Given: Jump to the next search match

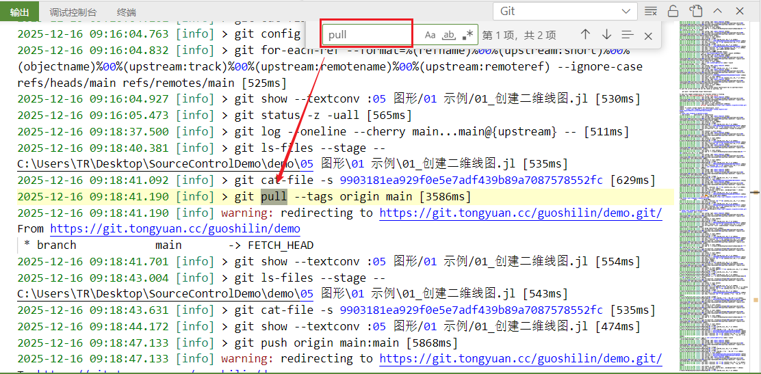Looking at the screenshot, I should point(606,35).
